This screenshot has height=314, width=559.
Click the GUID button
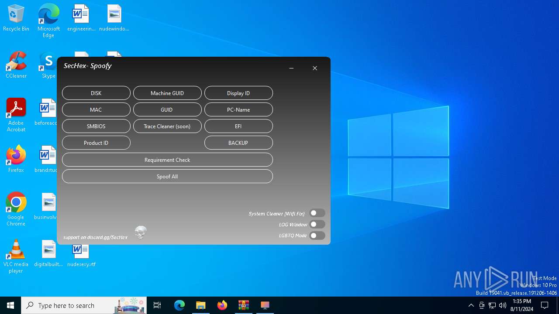[x=167, y=109]
